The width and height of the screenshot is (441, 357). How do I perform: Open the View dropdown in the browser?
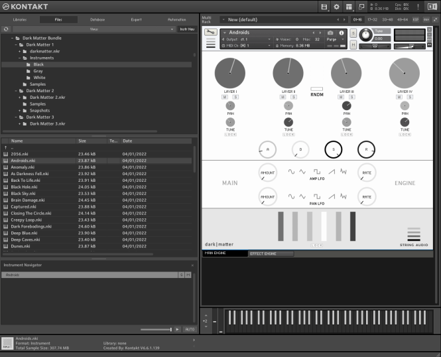(x=93, y=29)
